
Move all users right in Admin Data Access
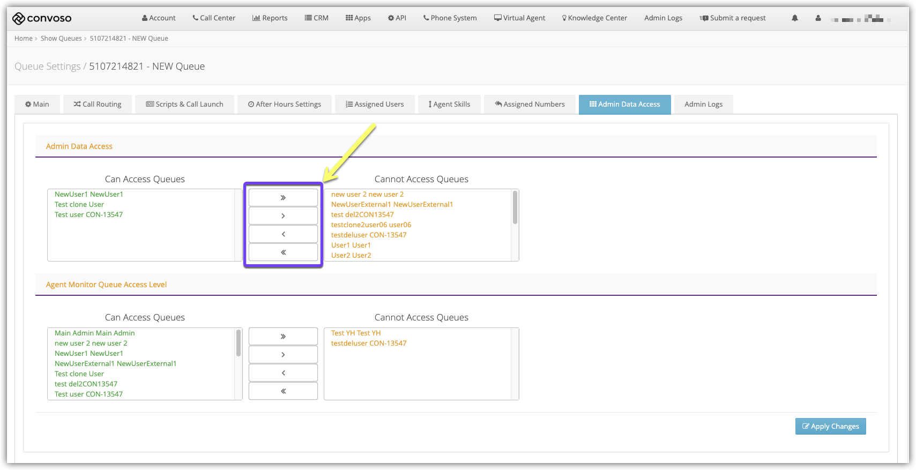pos(283,198)
